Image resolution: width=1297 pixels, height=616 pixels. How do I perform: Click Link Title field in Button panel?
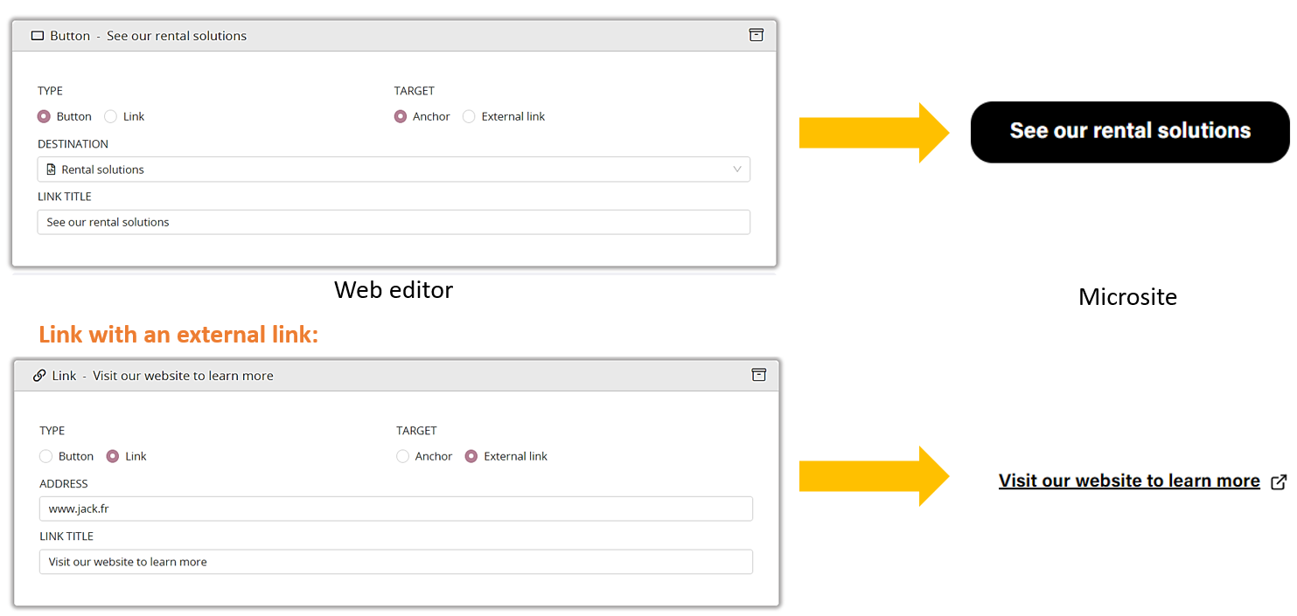(394, 222)
